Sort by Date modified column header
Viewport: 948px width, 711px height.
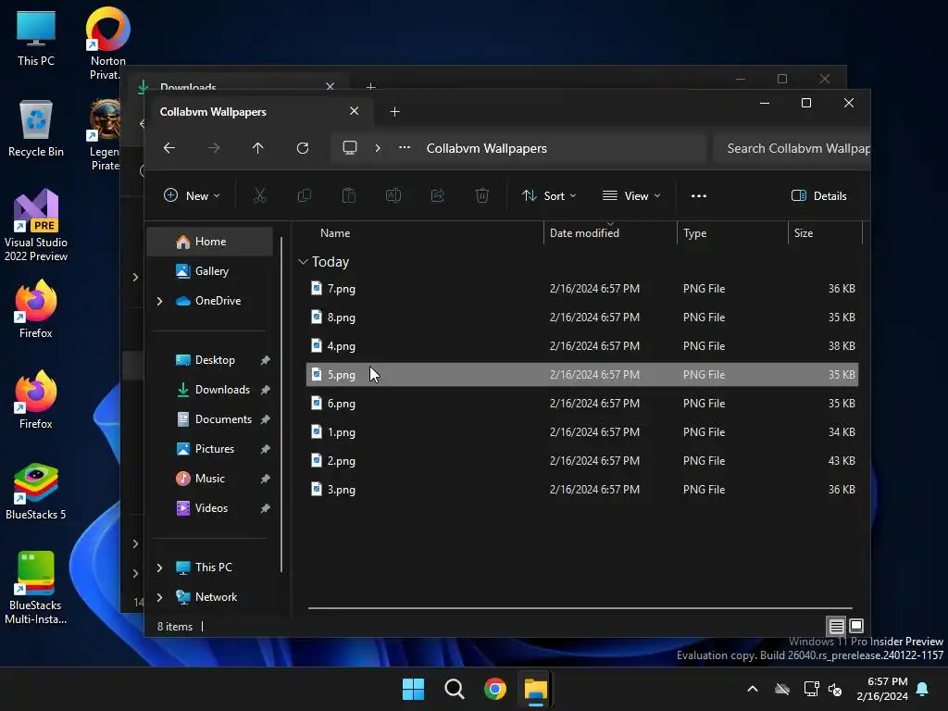pyautogui.click(x=610, y=233)
